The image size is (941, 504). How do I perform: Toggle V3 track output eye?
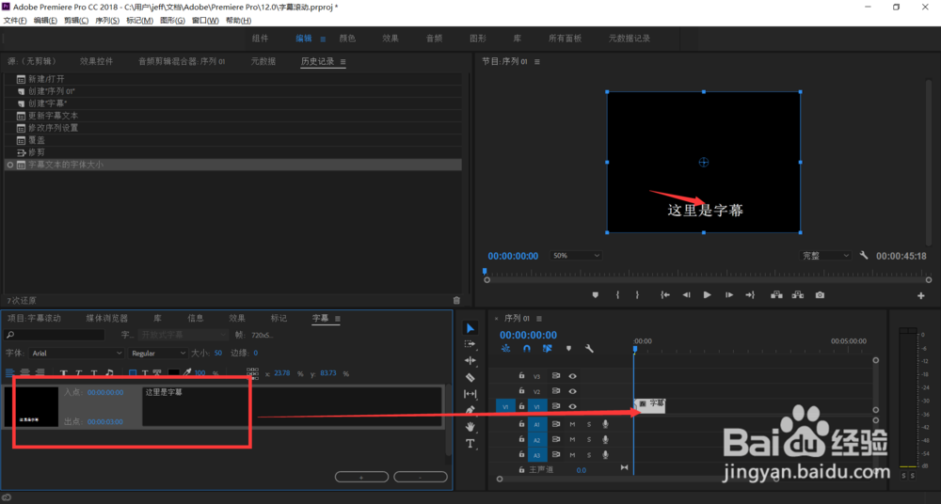click(572, 376)
